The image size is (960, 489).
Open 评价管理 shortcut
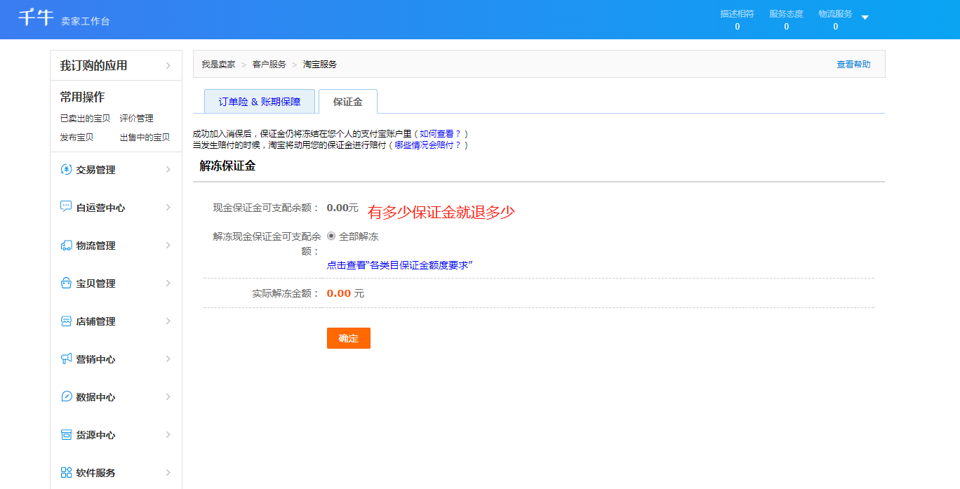coord(136,119)
